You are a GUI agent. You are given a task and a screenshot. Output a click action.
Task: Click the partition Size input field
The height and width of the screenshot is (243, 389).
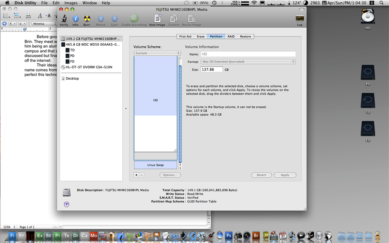211,69
